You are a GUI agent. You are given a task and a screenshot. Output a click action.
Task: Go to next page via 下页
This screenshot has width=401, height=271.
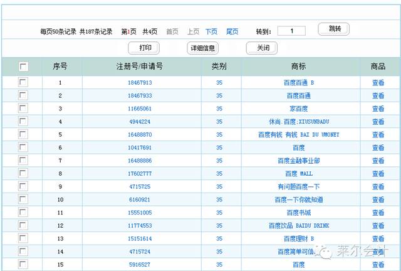coord(211,32)
